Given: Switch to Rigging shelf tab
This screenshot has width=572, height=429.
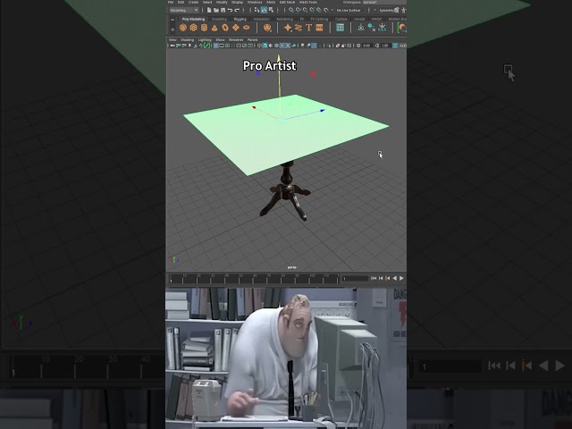Looking at the screenshot, I should click(240, 19).
